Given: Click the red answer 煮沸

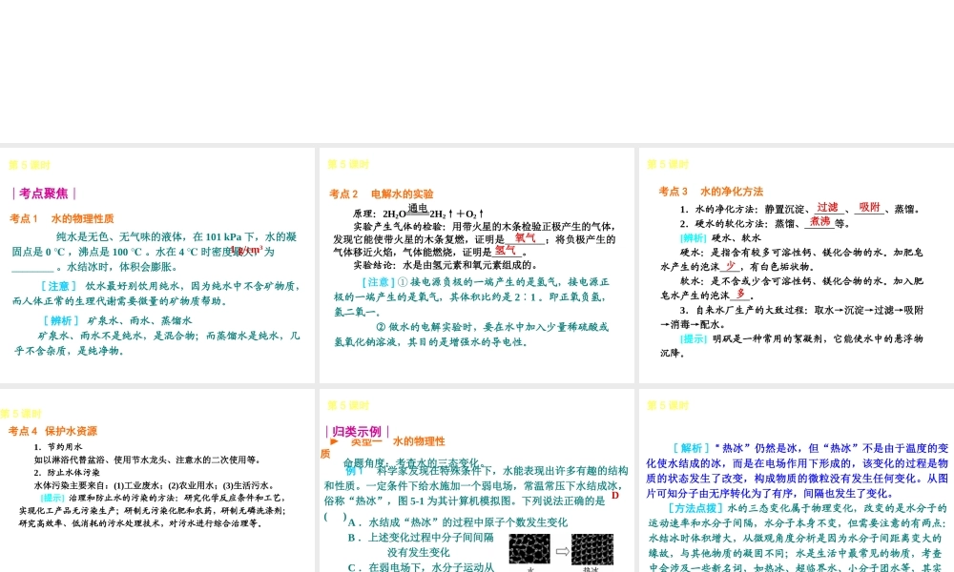Looking at the screenshot, I should click(x=820, y=221).
